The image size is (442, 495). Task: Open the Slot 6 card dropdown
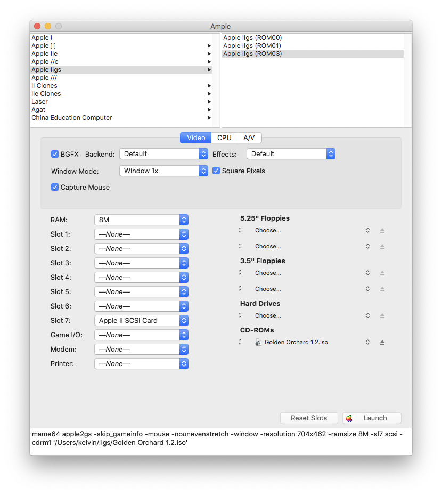pos(141,306)
